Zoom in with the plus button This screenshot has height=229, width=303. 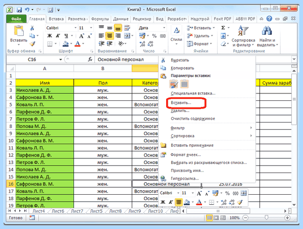tap(287, 218)
